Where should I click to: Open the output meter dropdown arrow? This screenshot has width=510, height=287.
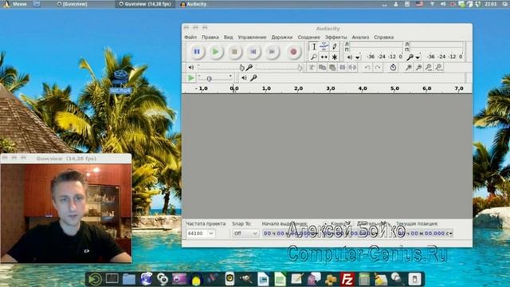point(358,57)
